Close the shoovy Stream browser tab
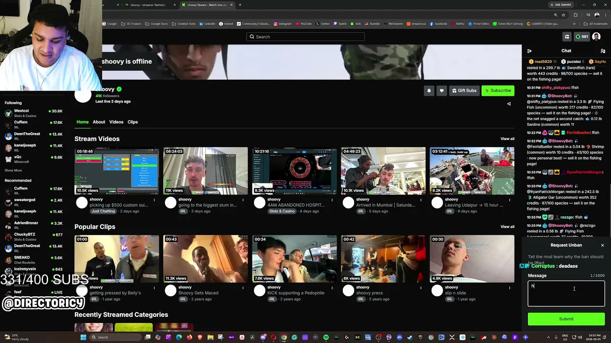 (232, 5)
